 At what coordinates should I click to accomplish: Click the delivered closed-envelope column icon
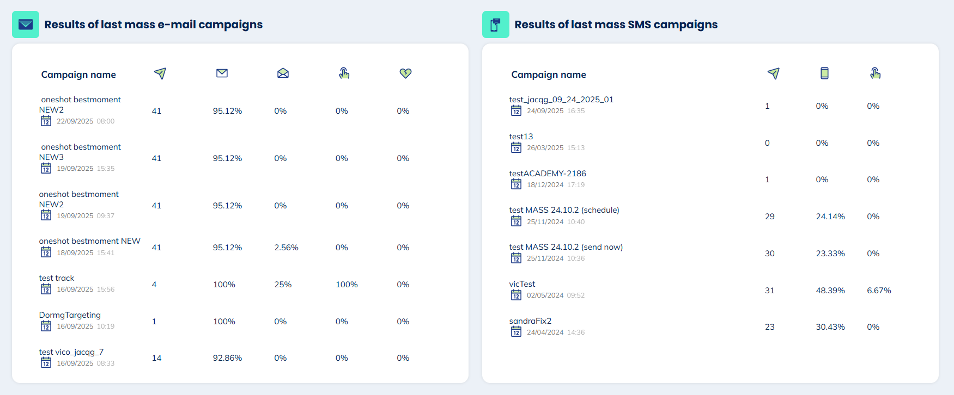tap(222, 73)
